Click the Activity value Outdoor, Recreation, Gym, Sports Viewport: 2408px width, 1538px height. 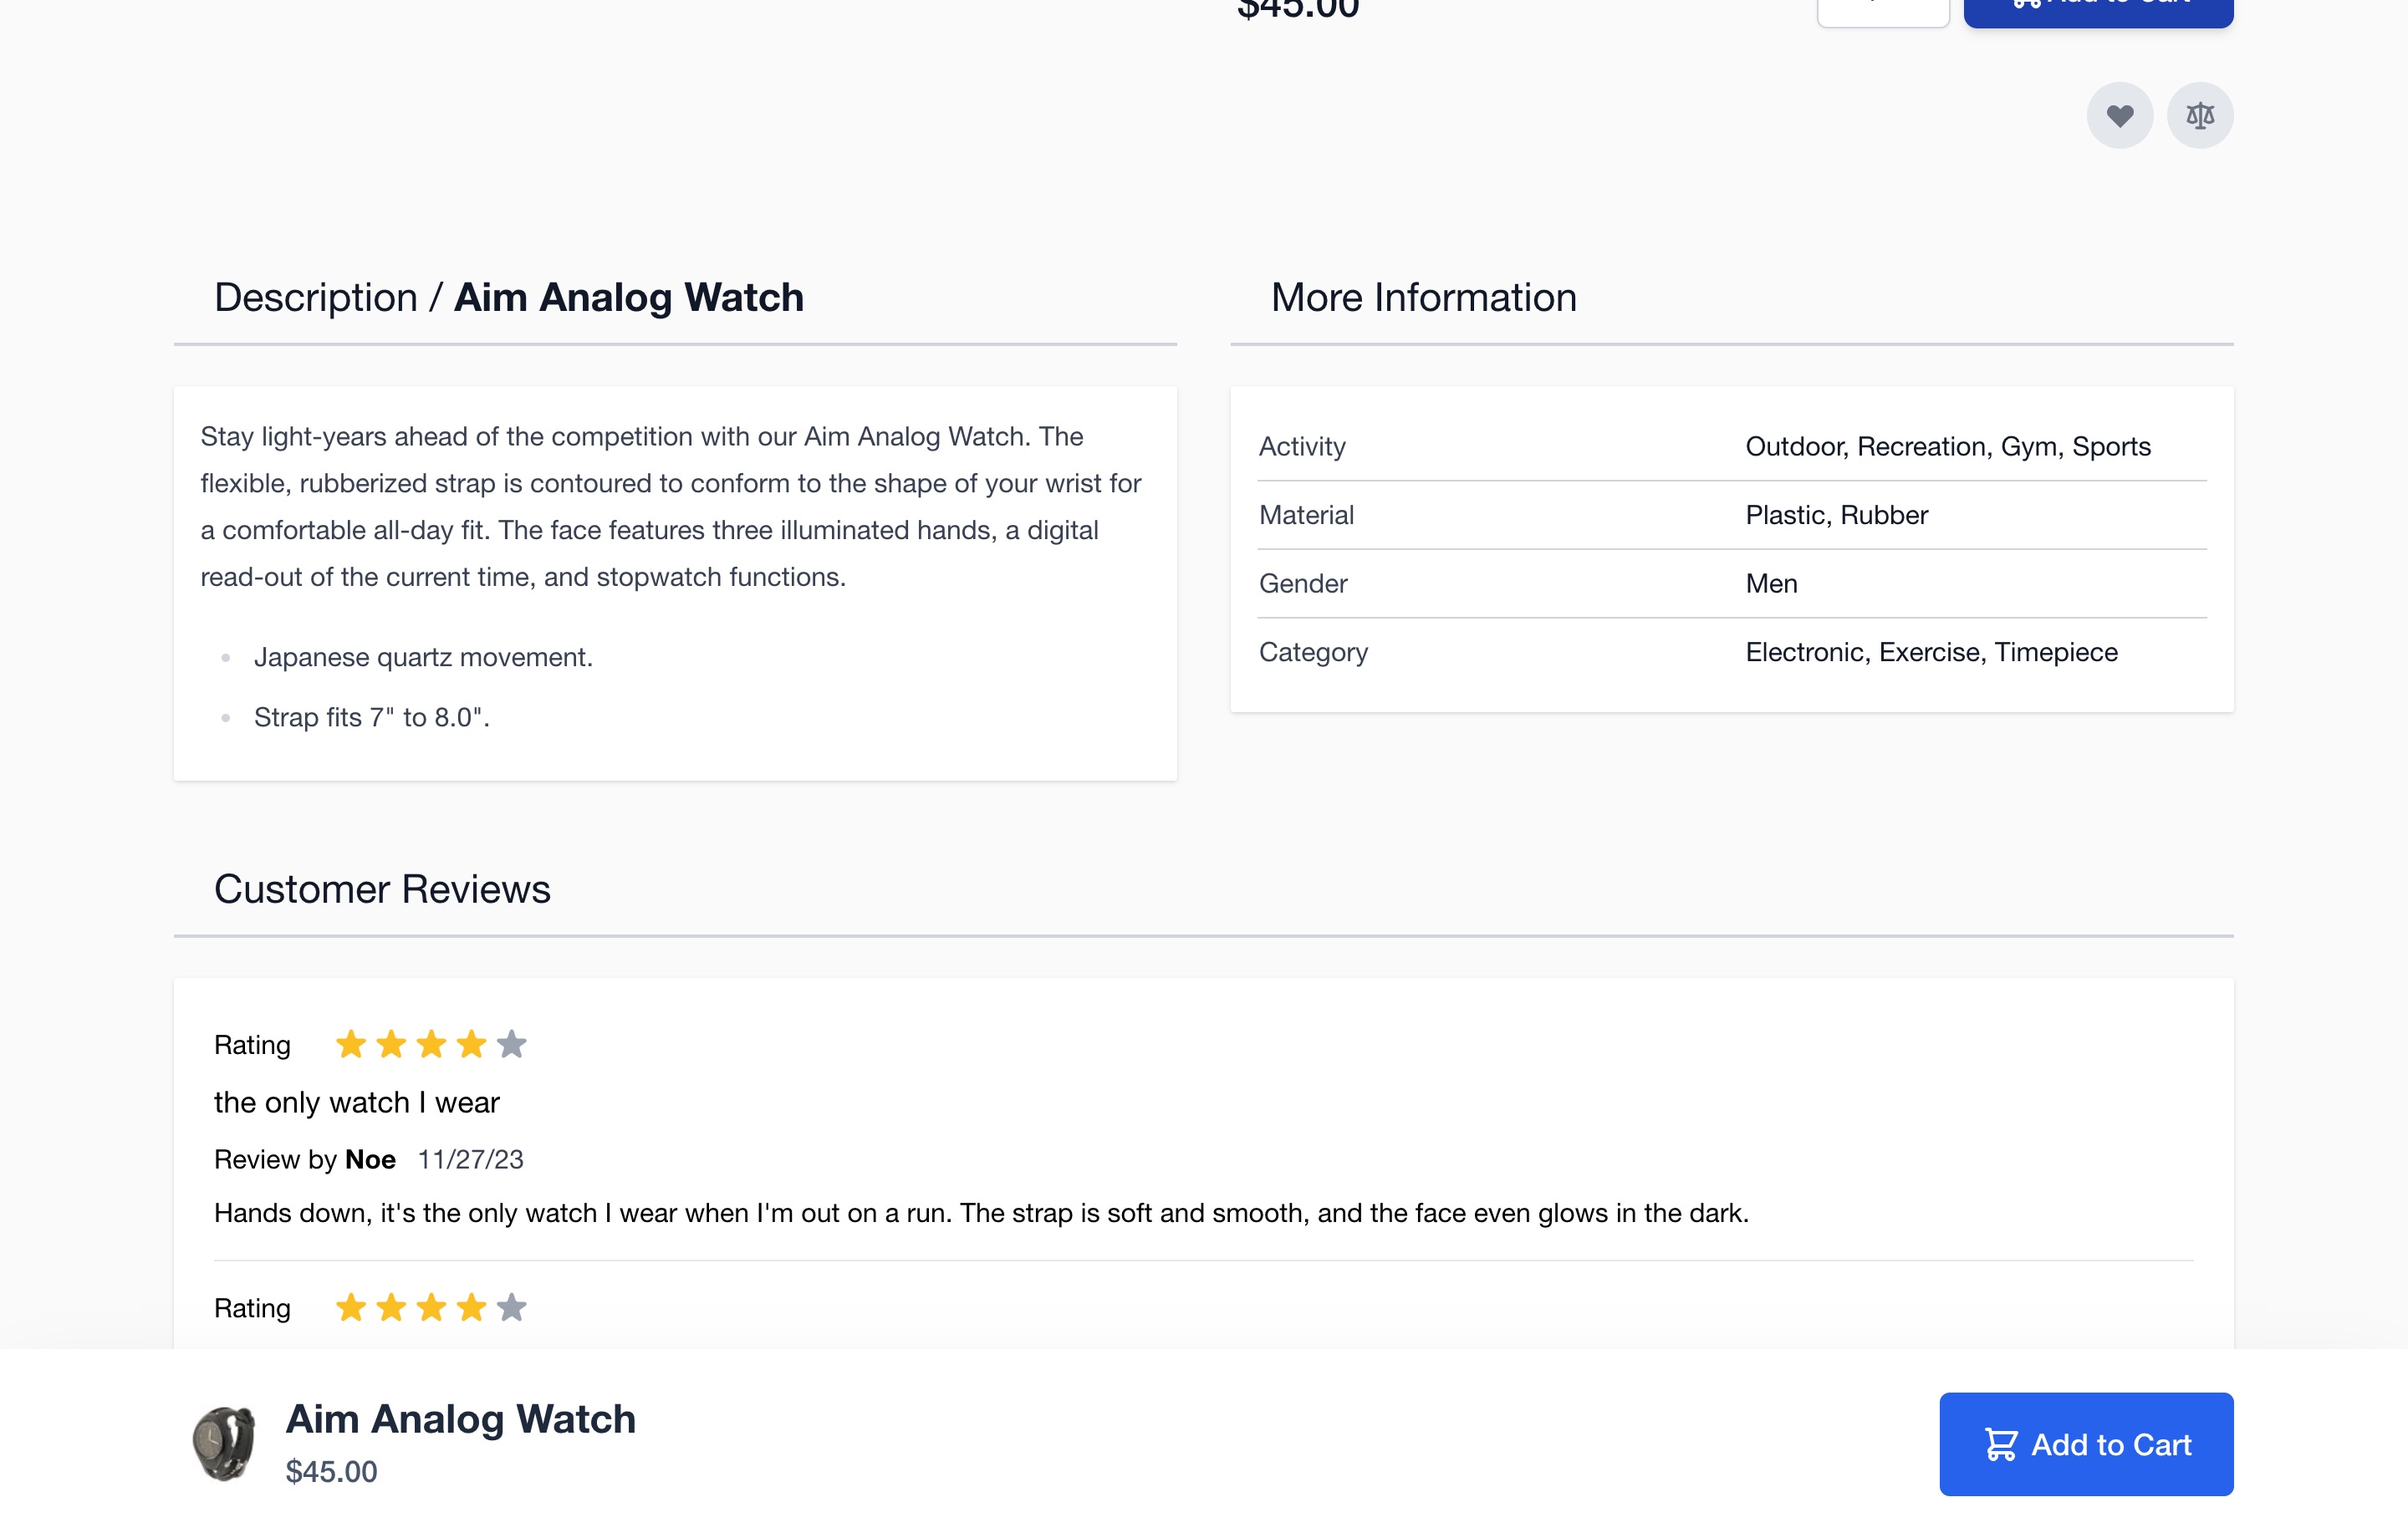[1948, 446]
